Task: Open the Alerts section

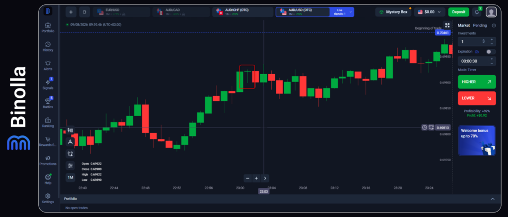Action: 48,66
